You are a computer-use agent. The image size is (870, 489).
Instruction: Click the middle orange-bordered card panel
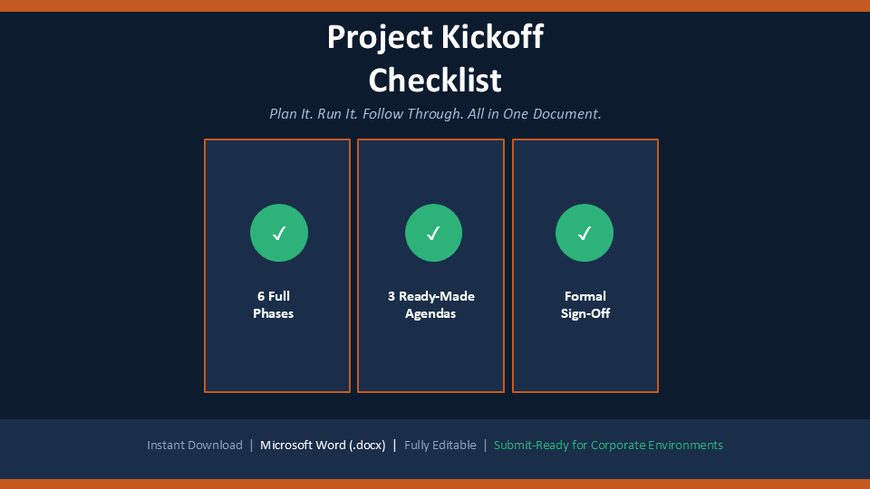click(x=431, y=265)
